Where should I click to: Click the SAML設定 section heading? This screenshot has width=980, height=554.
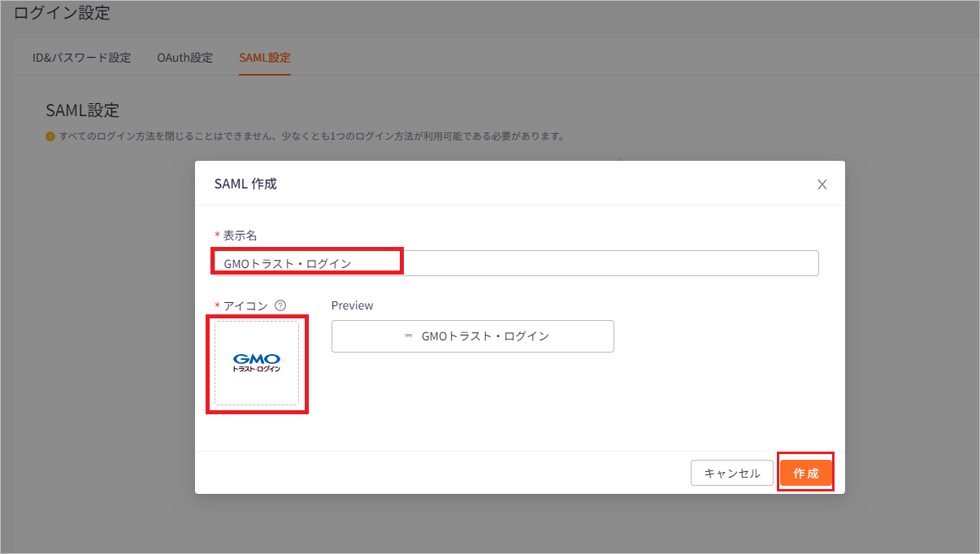[83, 110]
